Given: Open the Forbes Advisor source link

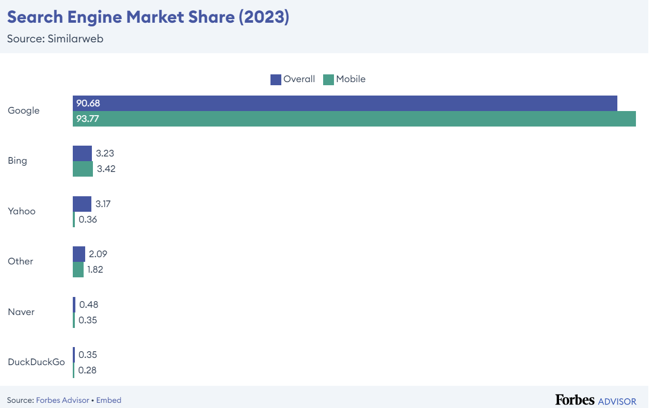Looking at the screenshot, I should pos(62,400).
